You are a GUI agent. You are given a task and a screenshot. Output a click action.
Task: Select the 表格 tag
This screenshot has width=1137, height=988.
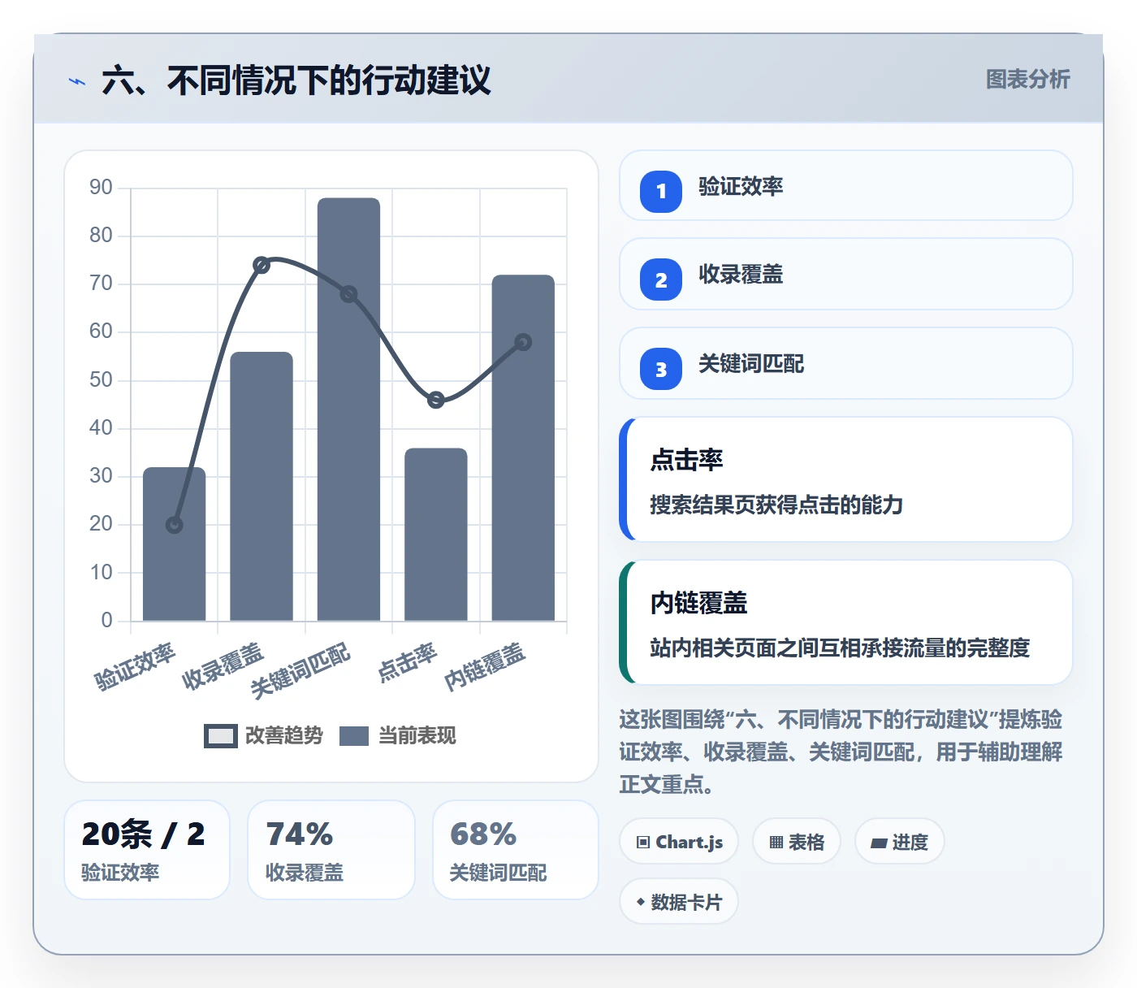coord(797,842)
